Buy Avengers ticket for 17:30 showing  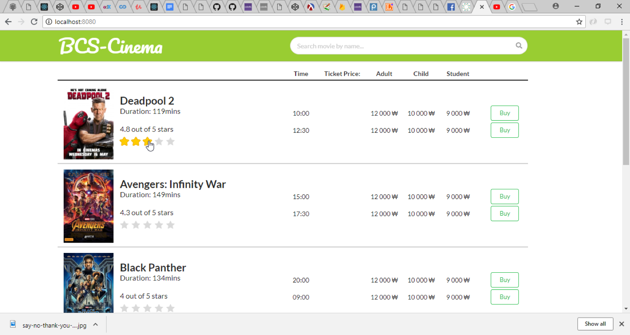[504, 214]
